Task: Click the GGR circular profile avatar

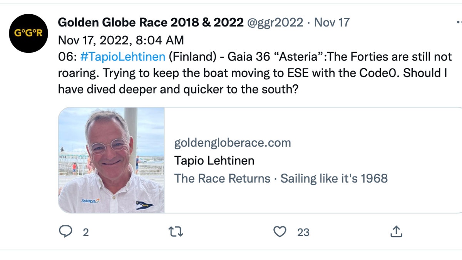Action: (28, 33)
